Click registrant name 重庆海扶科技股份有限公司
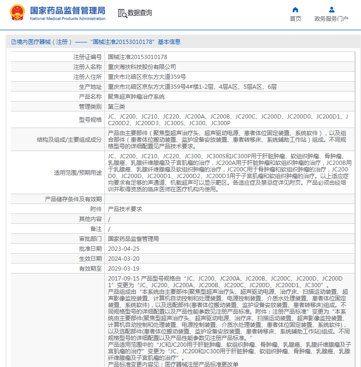The image size is (361, 367). (142, 67)
